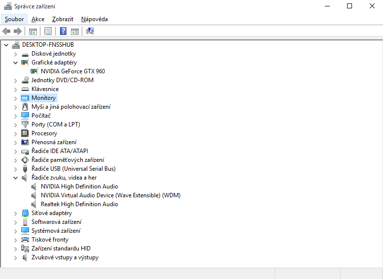Minimize the Správce zařízení window
The width and height of the screenshot is (383, 279).
pyautogui.click(x=327, y=6)
